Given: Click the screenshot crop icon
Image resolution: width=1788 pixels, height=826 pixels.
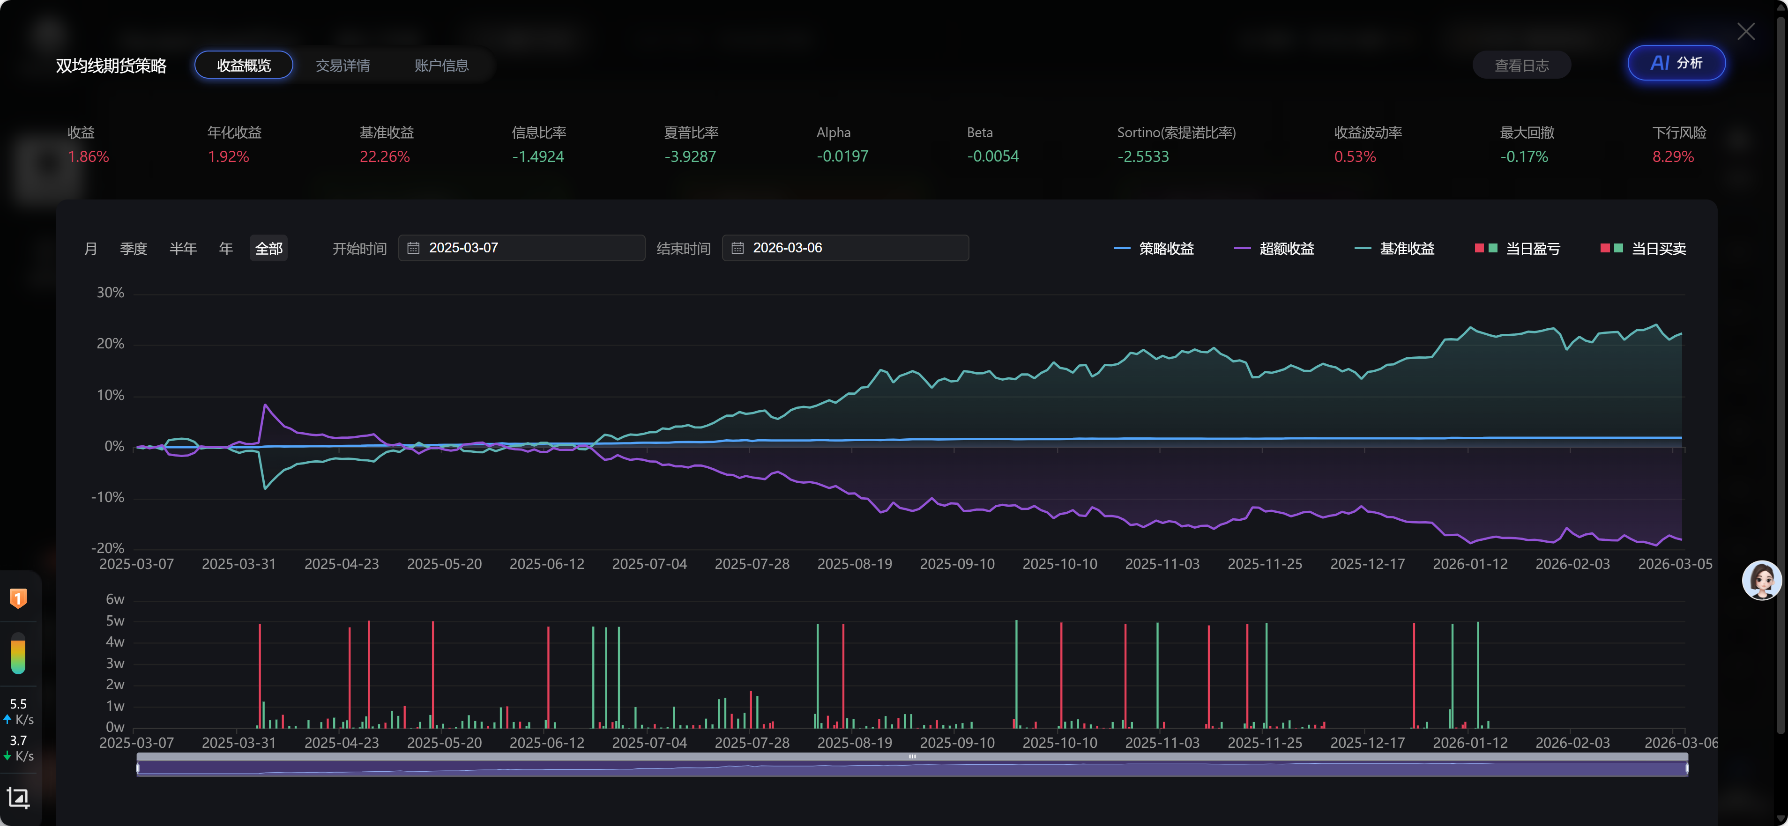Looking at the screenshot, I should pos(18,797).
